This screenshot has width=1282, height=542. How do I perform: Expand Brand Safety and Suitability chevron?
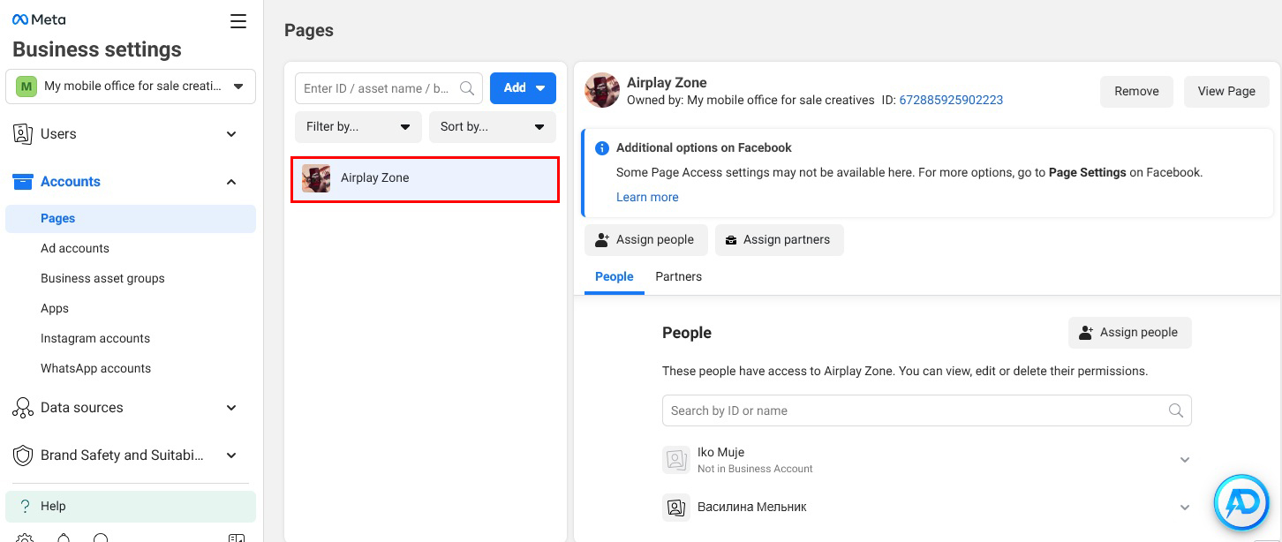coord(231,455)
